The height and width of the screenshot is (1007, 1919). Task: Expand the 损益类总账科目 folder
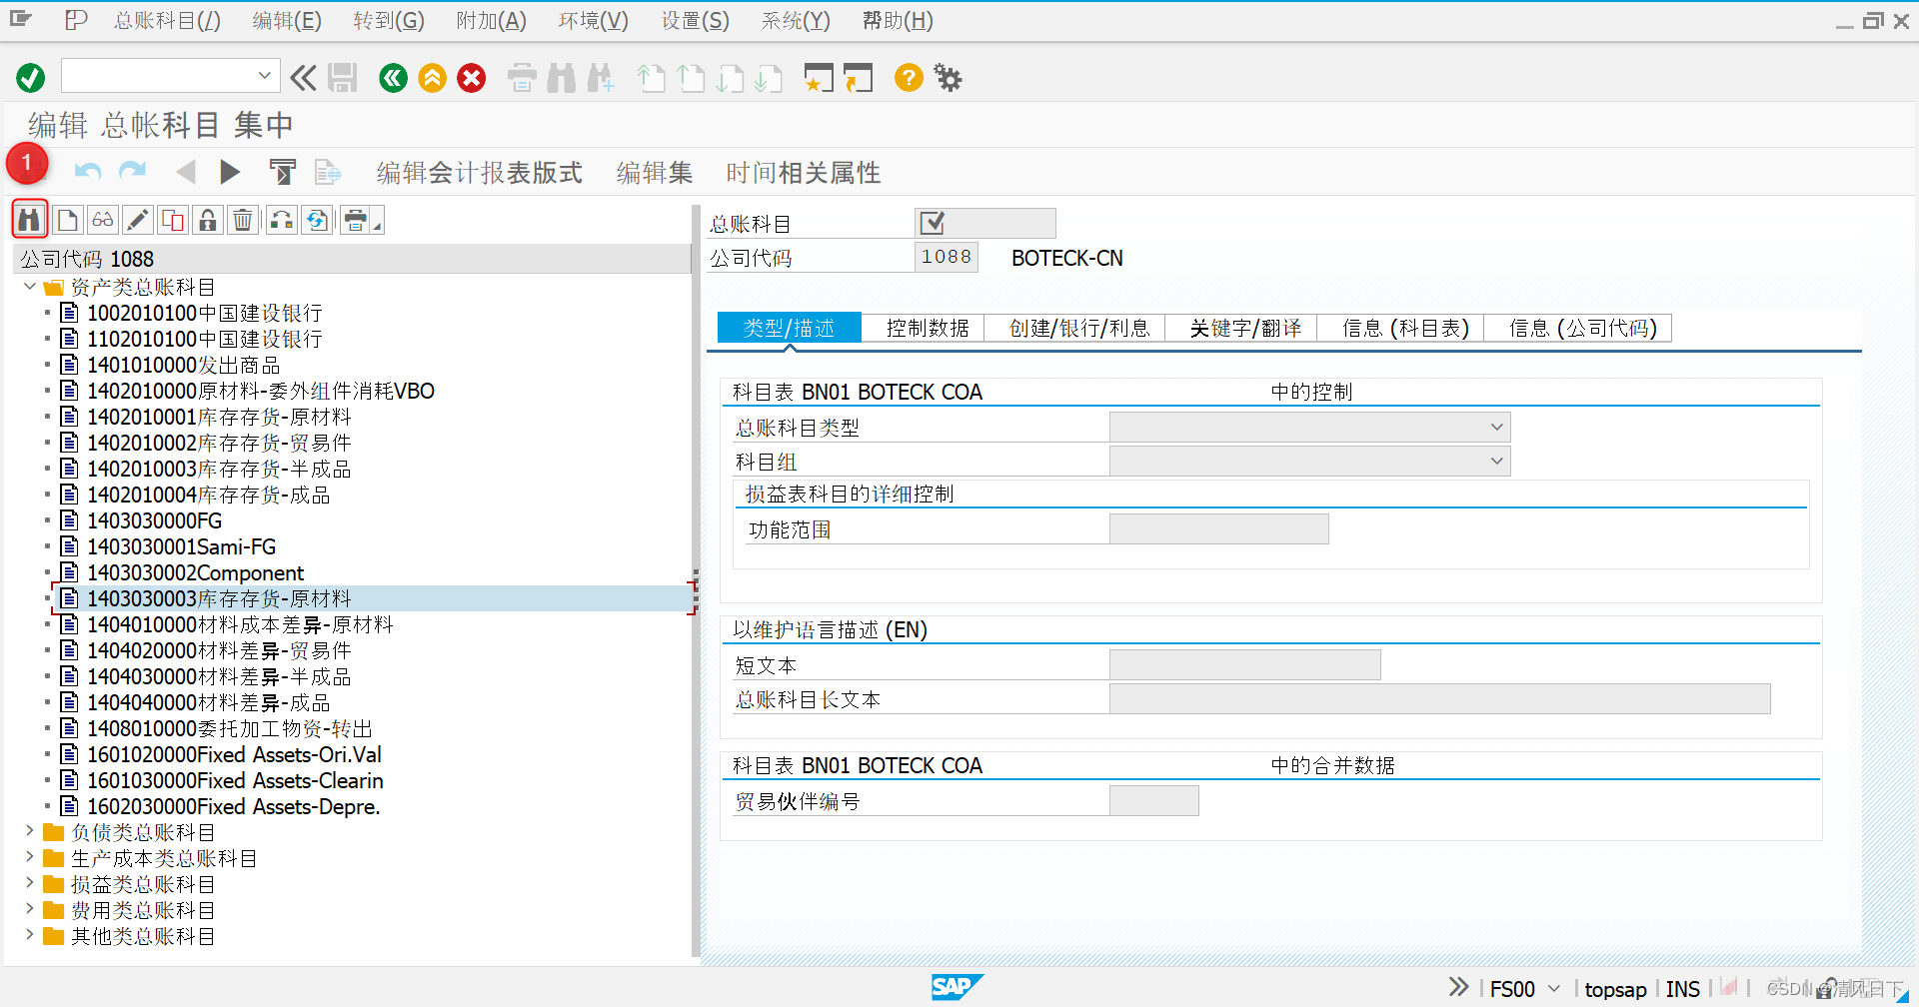pos(29,883)
